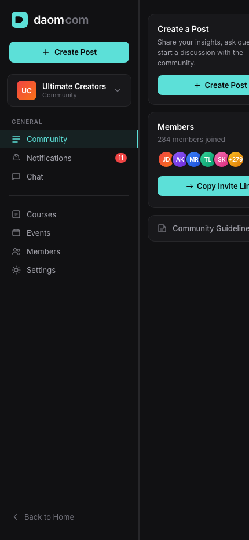The image size is (249, 540).
Task: Open the Community menu item
Action: pos(69,139)
